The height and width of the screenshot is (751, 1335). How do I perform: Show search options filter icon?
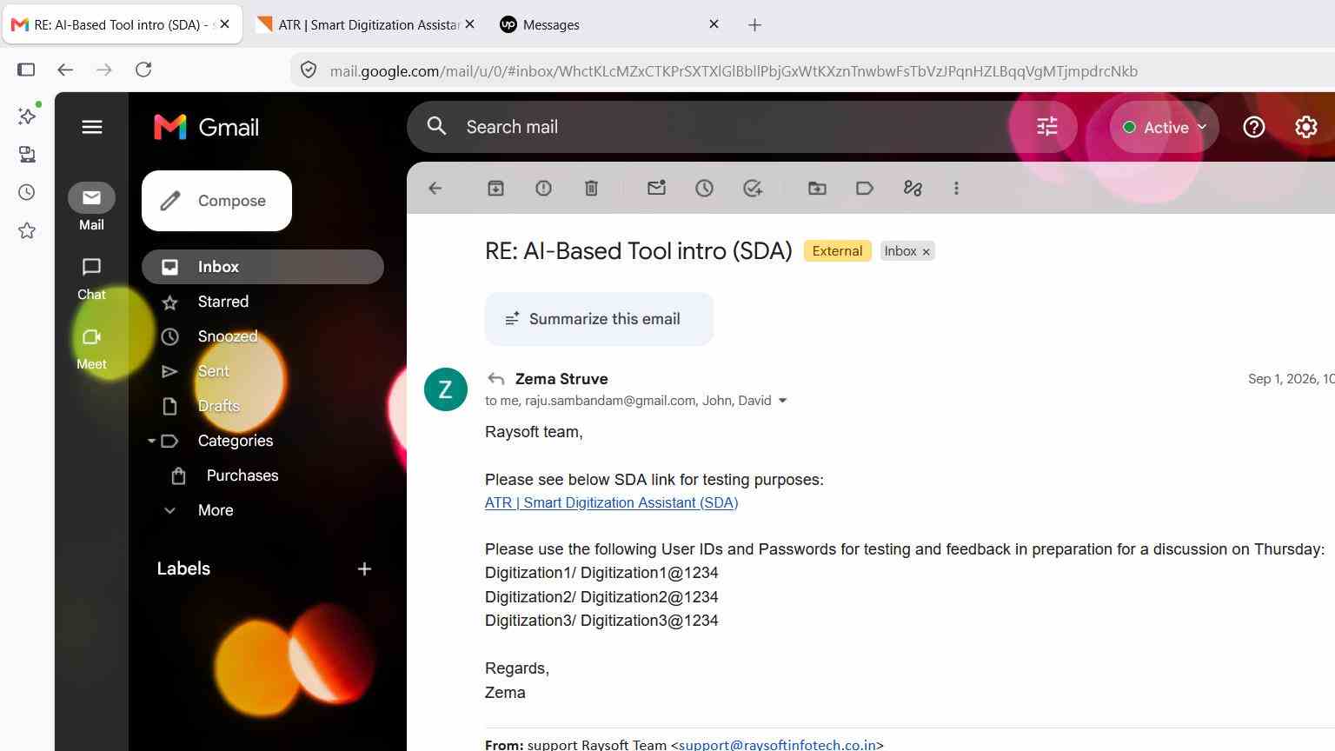pyautogui.click(x=1046, y=127)
